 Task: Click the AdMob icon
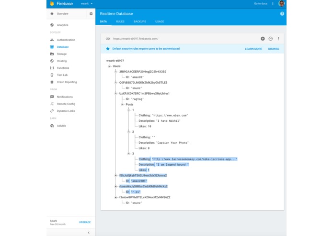[x=52, y=126]
